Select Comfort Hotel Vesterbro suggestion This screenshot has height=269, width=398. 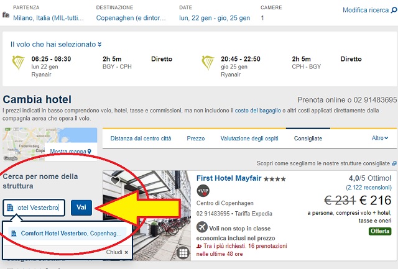tap(67, 233)
